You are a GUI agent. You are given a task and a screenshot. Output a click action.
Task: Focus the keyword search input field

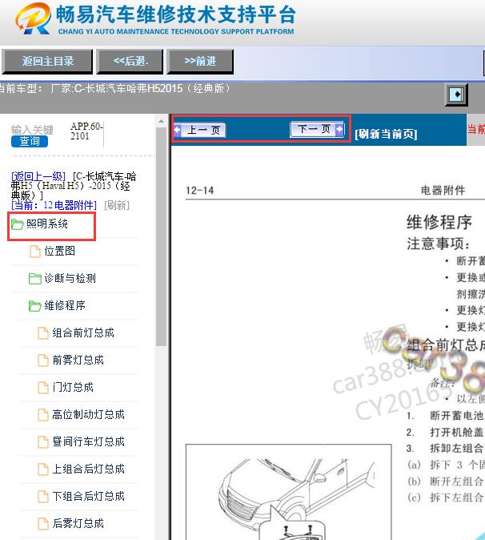tap(32, 130)
